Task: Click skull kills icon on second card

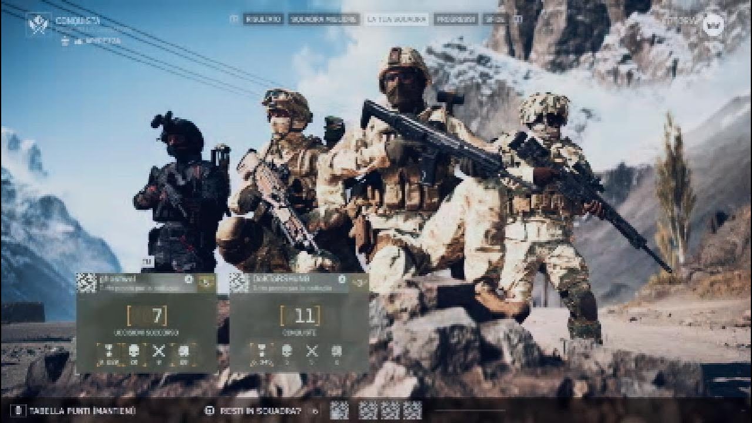Action: pos(287,351)
